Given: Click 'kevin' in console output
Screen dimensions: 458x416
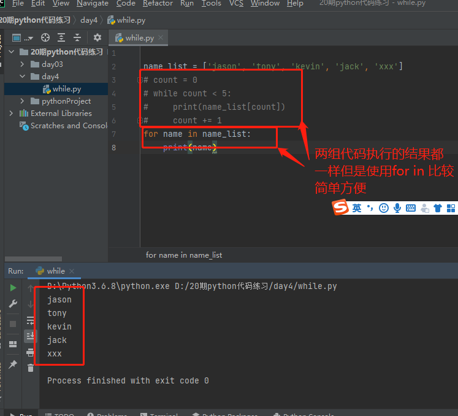Looking at the screenshot, I should 59,326.
